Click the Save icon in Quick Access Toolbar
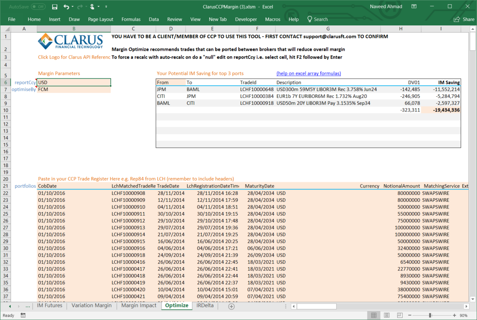477x320 pixels. [x=55, y=7]
